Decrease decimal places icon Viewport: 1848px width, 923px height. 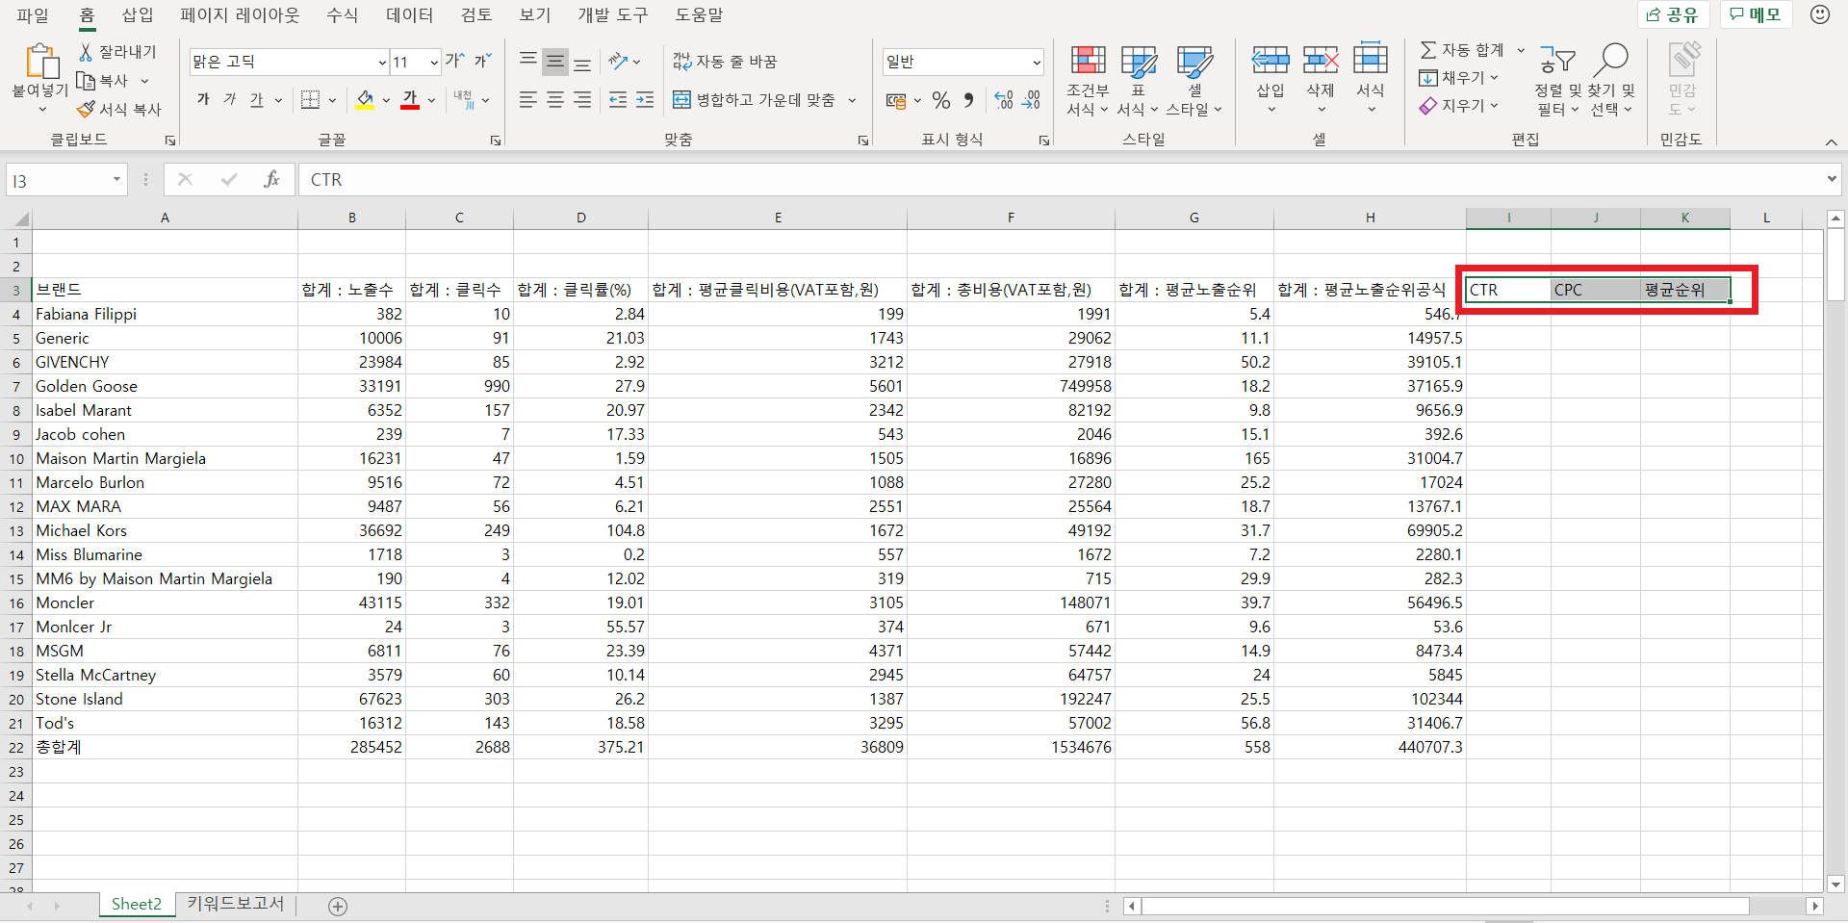[x=1031, y=100]
